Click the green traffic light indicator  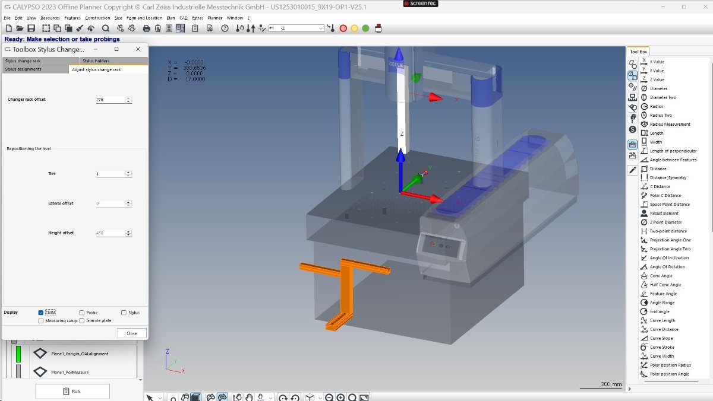365,28
